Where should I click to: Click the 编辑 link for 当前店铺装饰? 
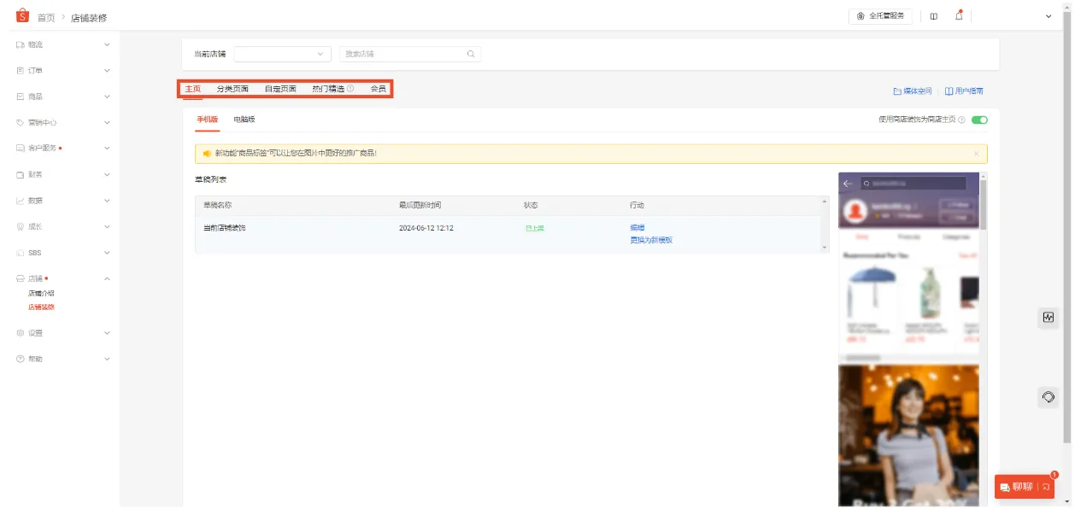pyautogui.click(x=637, y=228)
